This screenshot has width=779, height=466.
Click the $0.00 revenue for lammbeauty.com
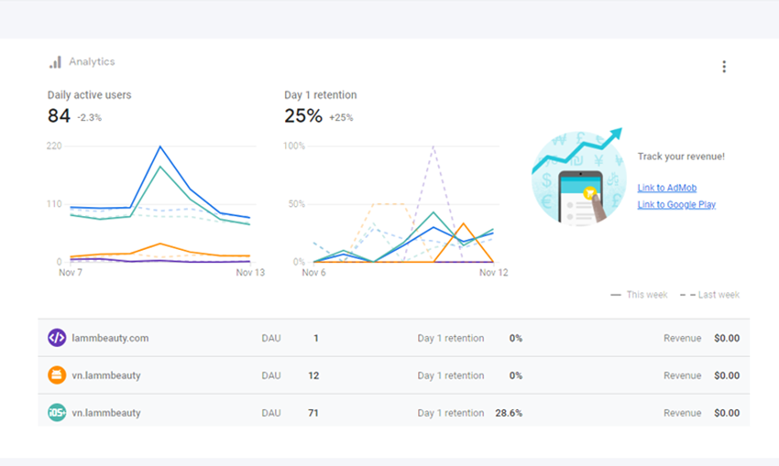pyautogui.click(x=727, y=338)
